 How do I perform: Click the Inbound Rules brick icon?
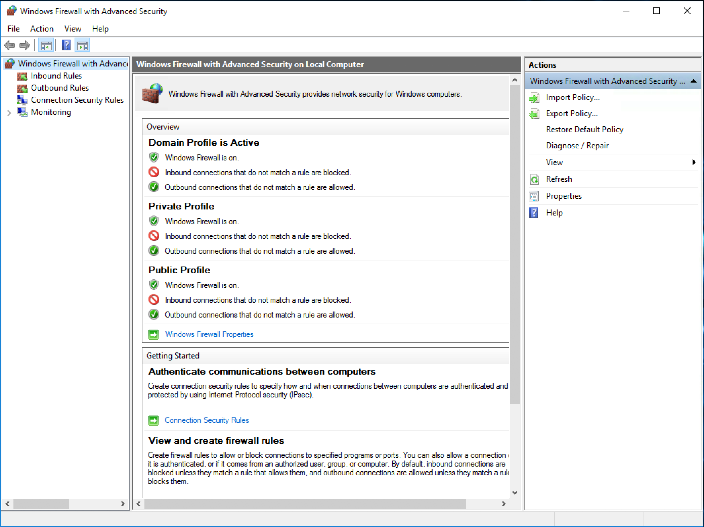coord(22,76)
